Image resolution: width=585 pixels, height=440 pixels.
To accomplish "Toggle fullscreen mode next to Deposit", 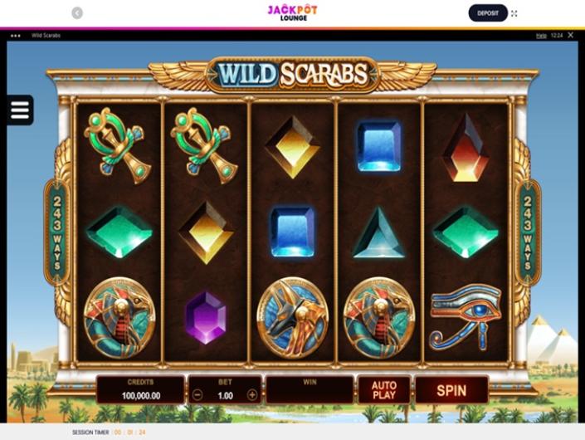I will [x=514, y=13].
